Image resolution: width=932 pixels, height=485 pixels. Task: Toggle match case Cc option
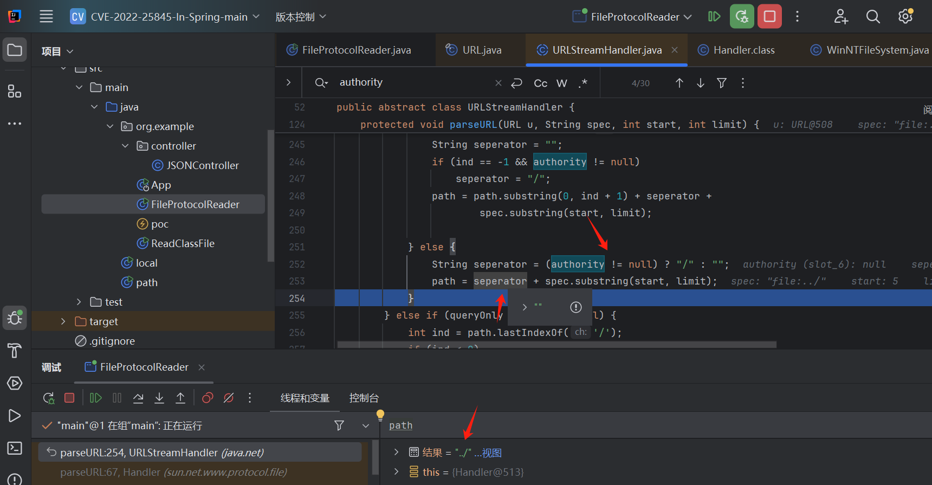tap(541, 83)
